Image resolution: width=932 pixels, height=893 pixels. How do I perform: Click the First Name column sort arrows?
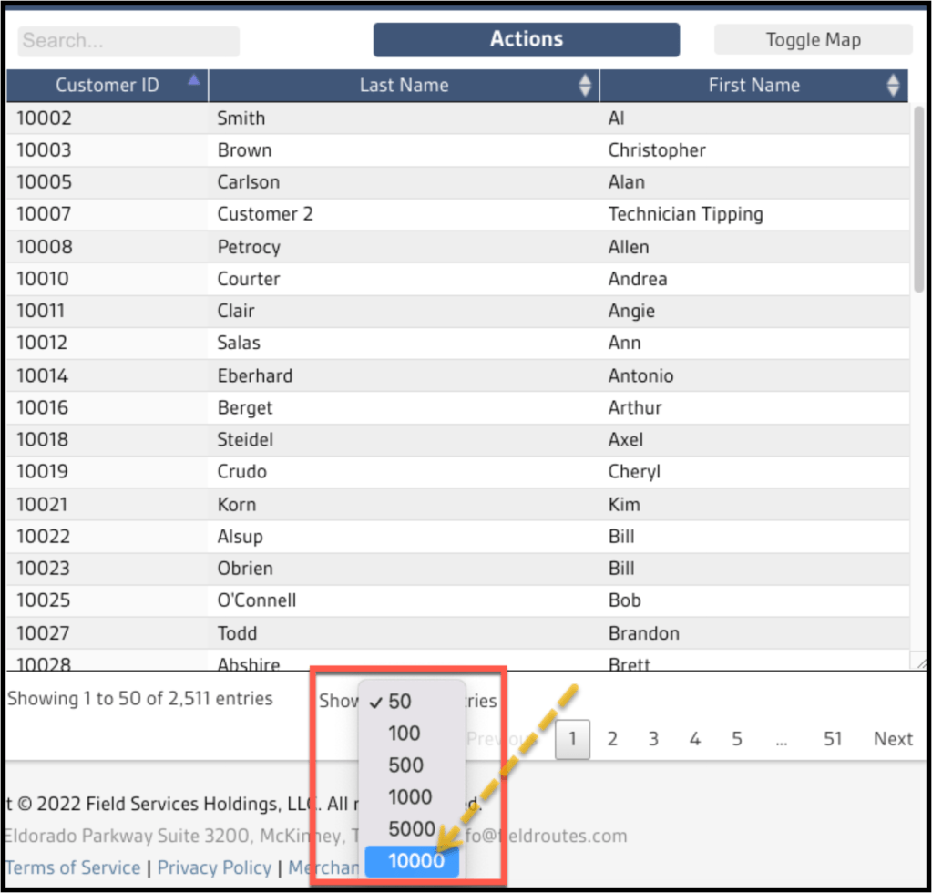(893, 86)
